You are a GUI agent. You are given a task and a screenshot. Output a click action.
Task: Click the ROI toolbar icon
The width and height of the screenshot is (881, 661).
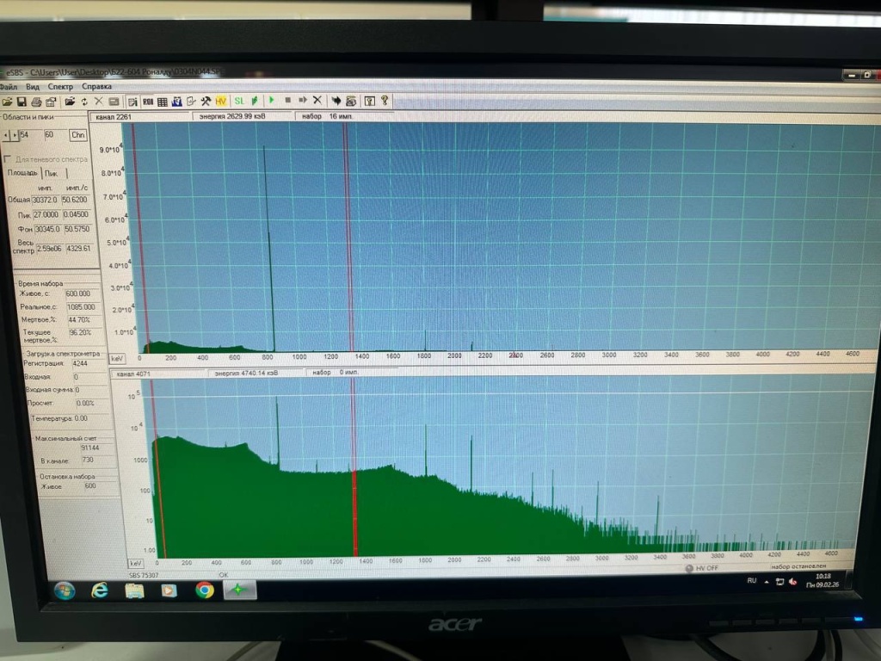point(148,102)
